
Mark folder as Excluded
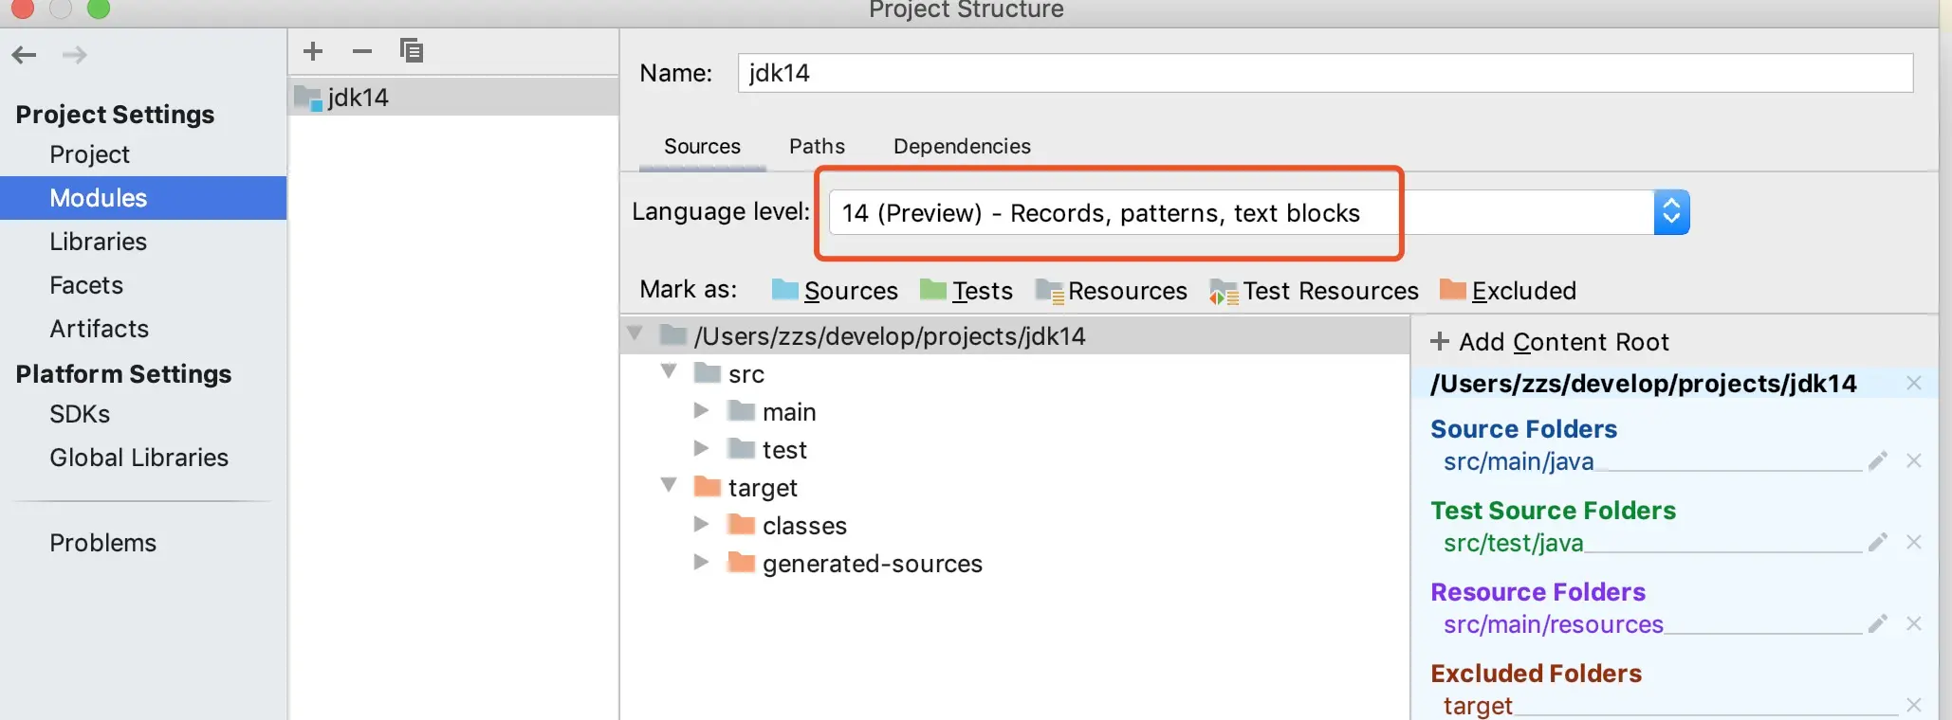pyautogui.click(x=1508, y=291)
